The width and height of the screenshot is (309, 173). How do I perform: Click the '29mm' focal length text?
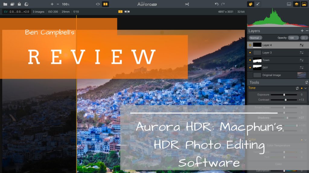click(x=65, y=12)
